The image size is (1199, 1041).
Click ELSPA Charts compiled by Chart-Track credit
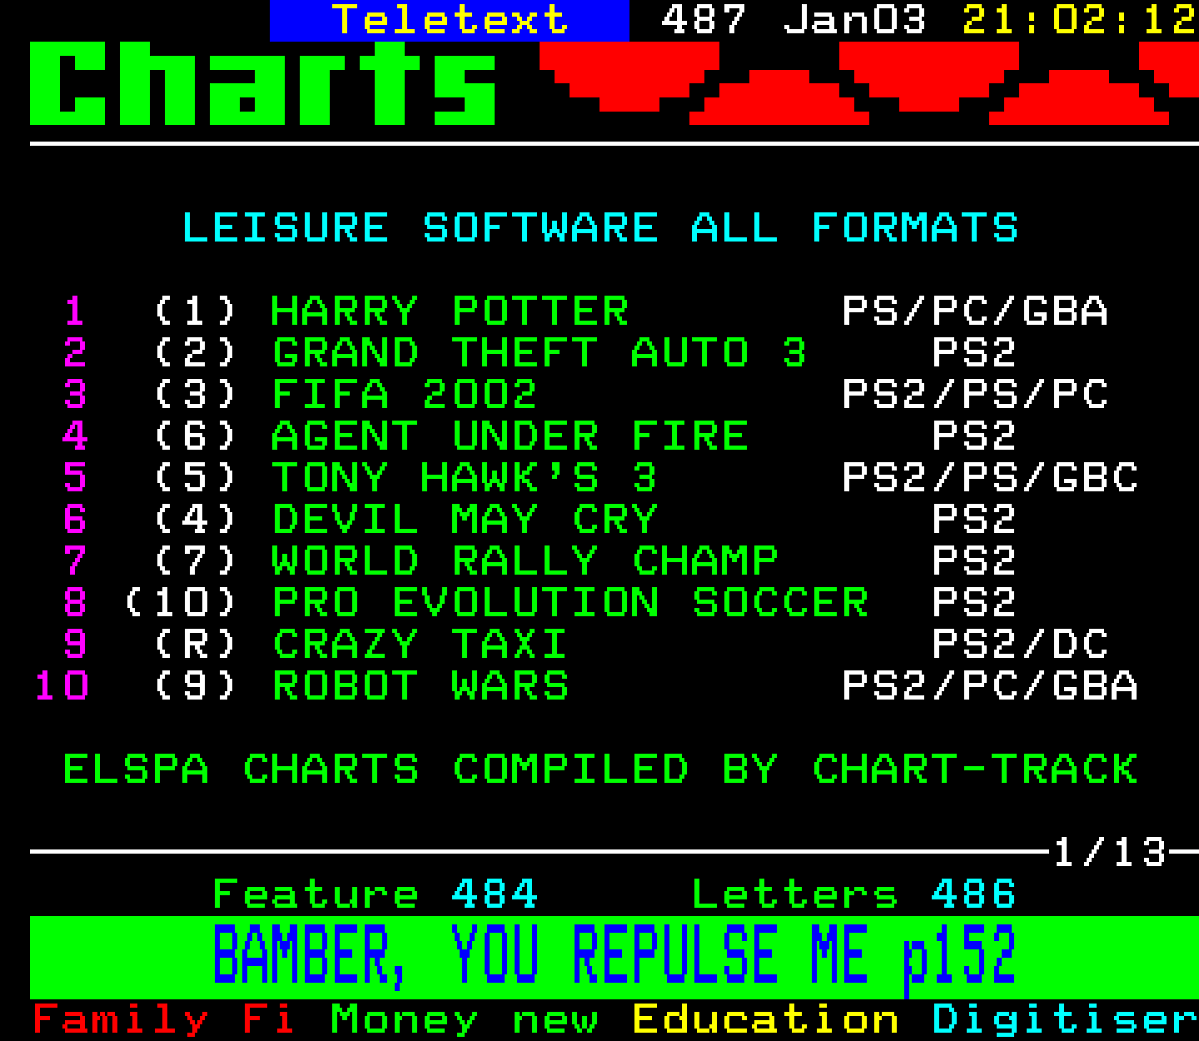[x=600, y=770]
